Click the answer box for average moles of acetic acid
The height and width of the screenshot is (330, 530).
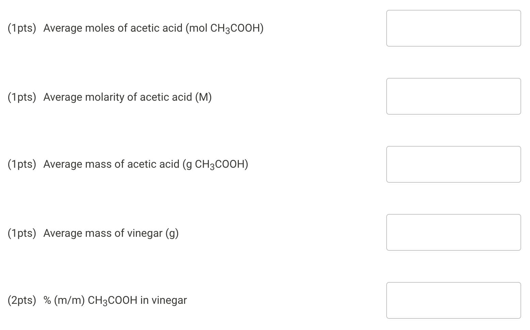pos(453,28)
